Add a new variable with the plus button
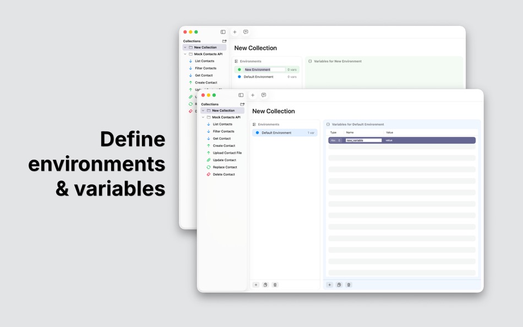This screenshot has height=327, width=523. pos(330,285)
